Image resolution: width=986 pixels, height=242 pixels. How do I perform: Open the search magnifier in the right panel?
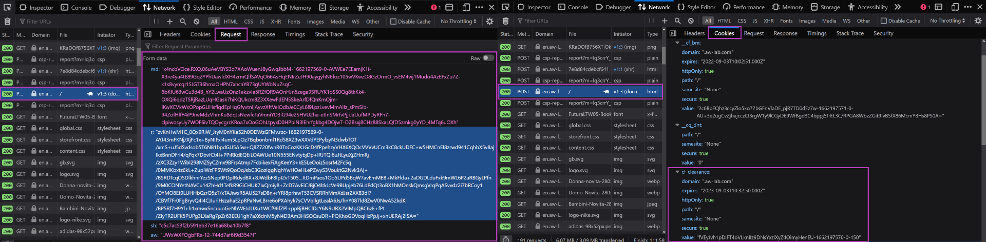[677, 21]
